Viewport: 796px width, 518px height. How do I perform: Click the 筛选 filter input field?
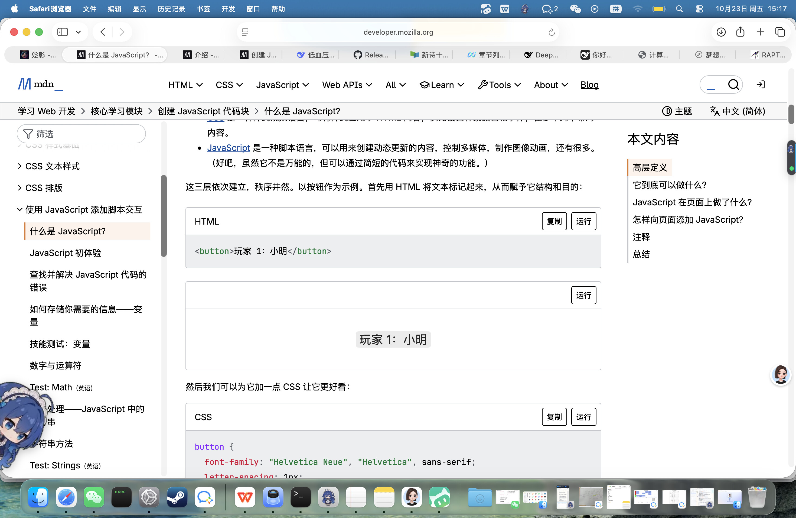coord(81,134)
